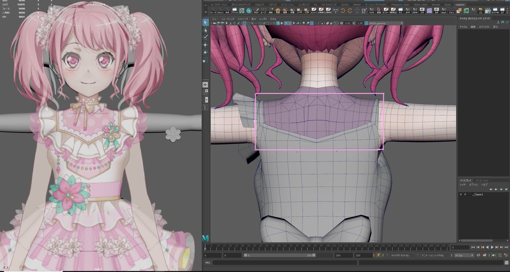Open キャラクタ セットなし character set dropdown
The width and height of the screenshot is (510, 272).
[x=400, y=255]
